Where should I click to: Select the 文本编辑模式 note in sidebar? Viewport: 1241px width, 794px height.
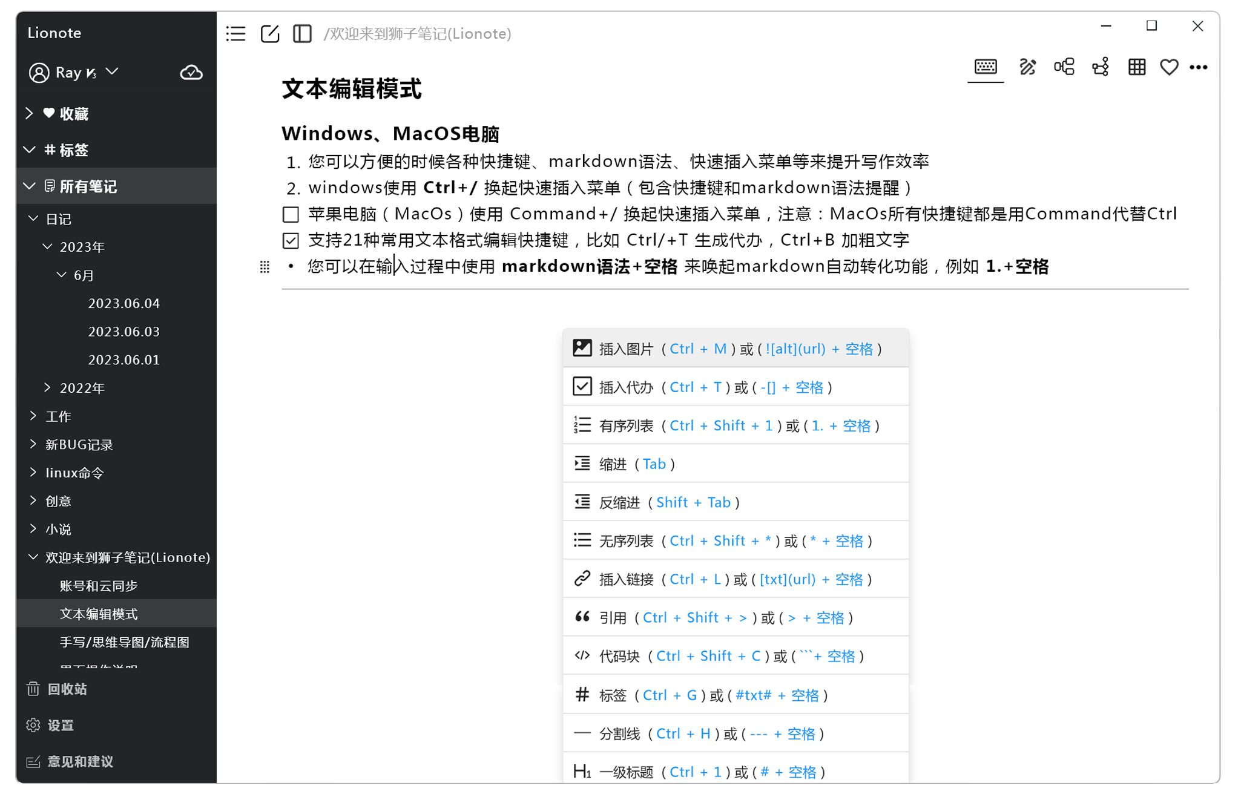pos(116,614)
